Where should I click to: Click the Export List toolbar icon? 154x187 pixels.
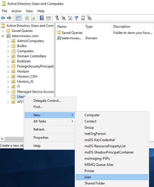pyautogui.click(x=33, y=18)
